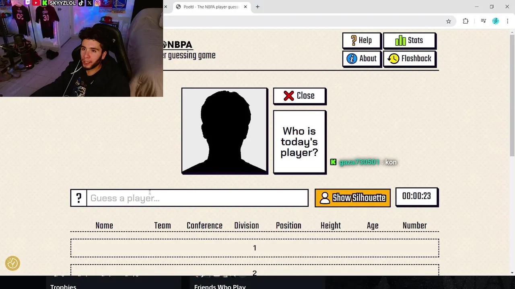Click the empty guess row labeled 1
Viewport: 515px width, 289px height.
point(255,248)
